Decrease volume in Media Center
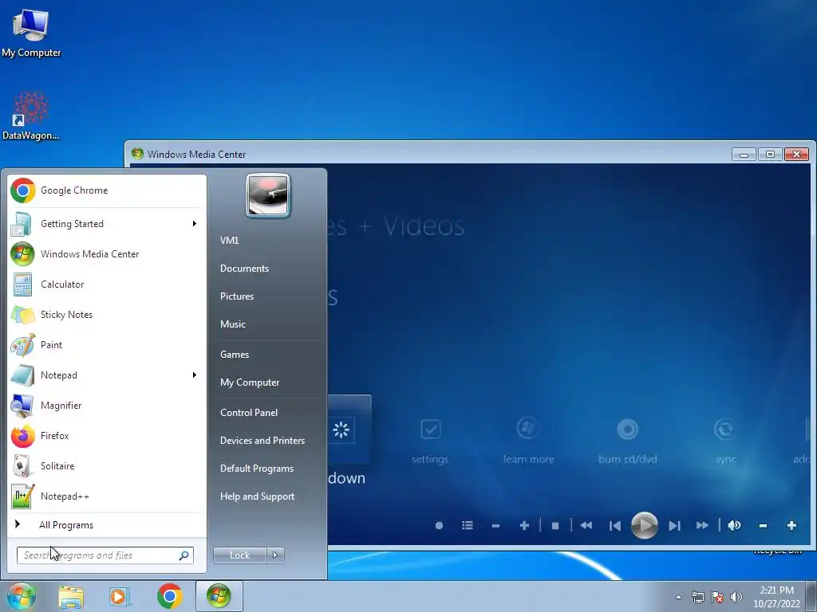This screenshot has width=817, height=612. click(x=763, y=526)
